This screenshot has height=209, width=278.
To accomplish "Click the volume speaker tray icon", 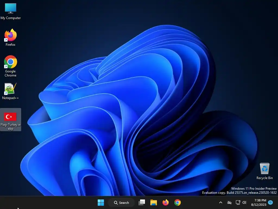I will [x=244, y=202].
